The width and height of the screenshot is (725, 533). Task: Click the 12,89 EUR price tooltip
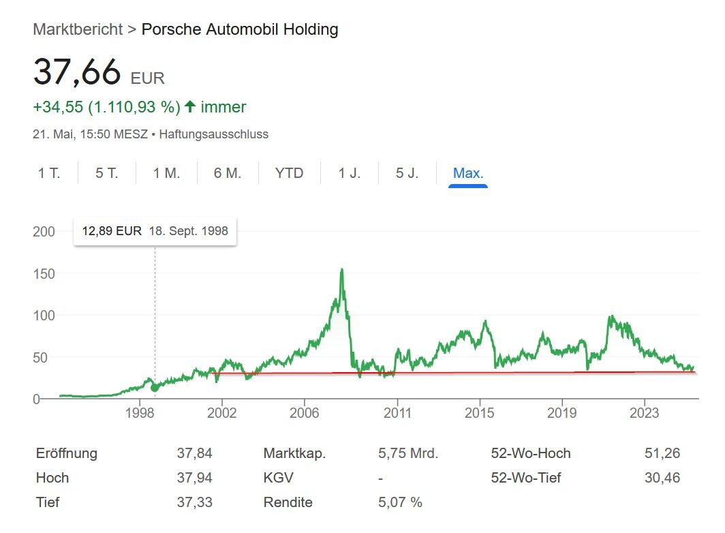point(155,231)
